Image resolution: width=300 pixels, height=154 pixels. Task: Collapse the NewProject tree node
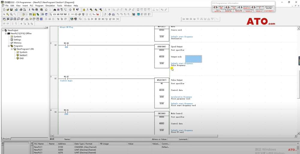click(3, 30)
